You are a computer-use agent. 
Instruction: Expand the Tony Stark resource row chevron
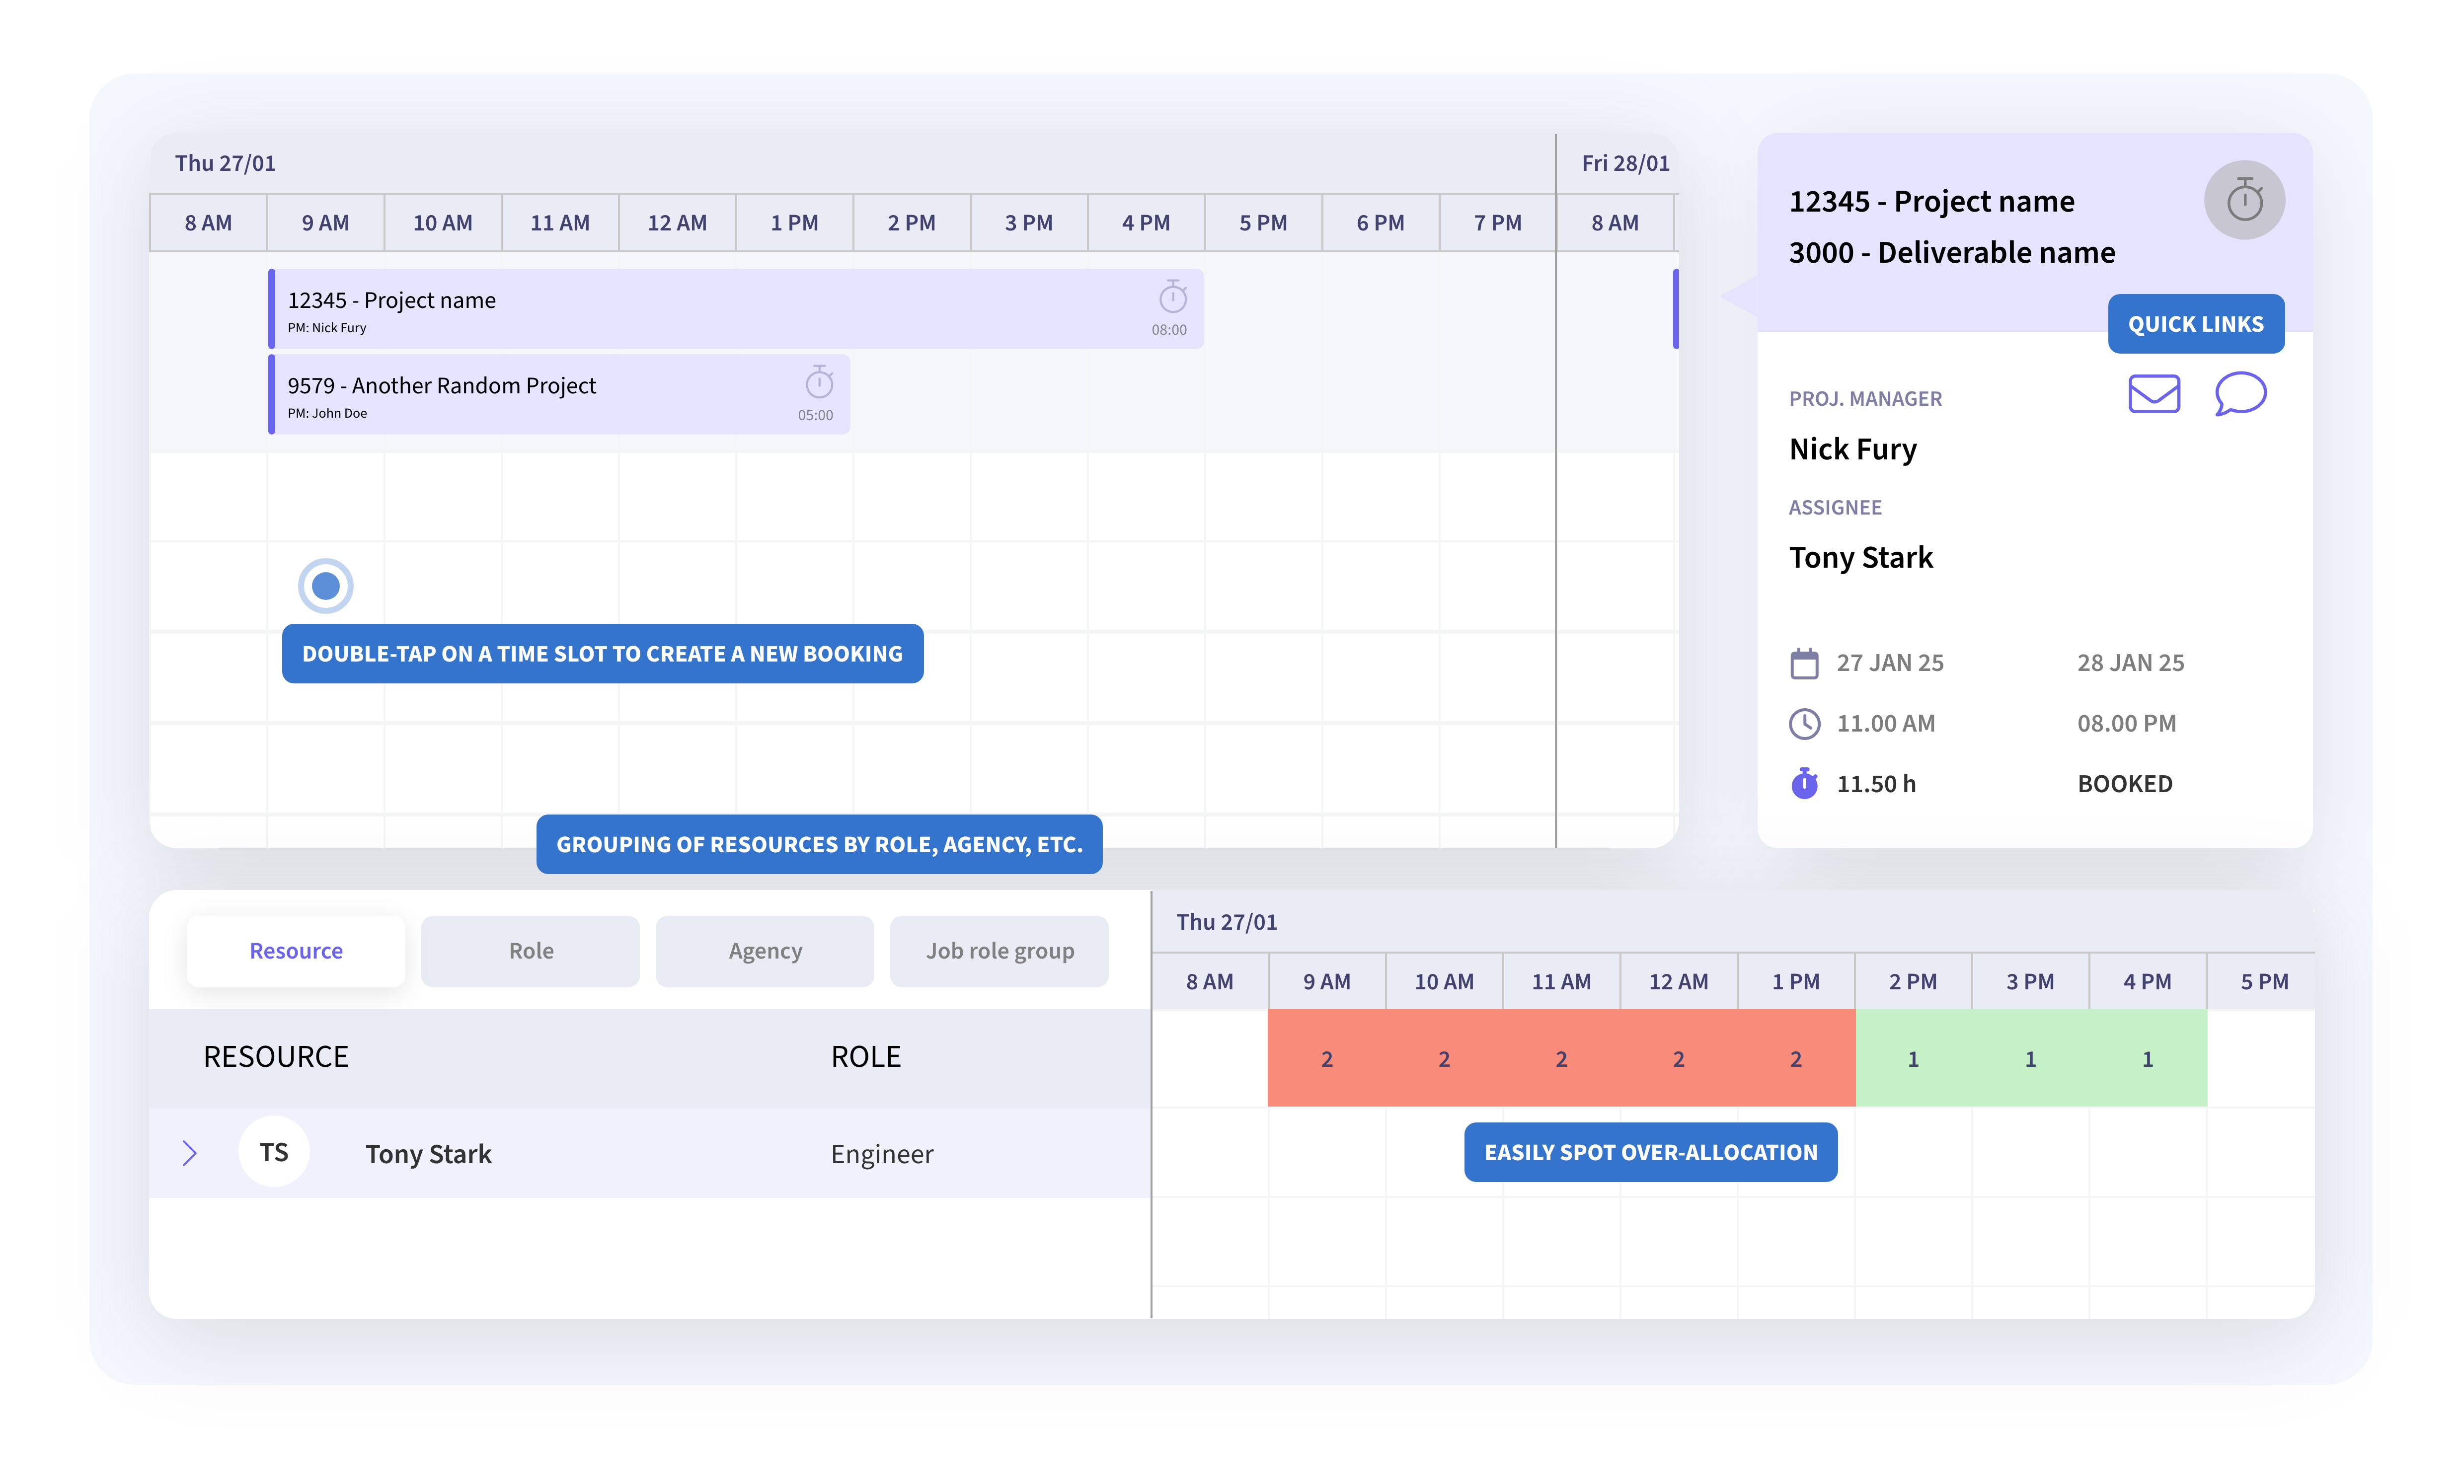point(190,1153)
